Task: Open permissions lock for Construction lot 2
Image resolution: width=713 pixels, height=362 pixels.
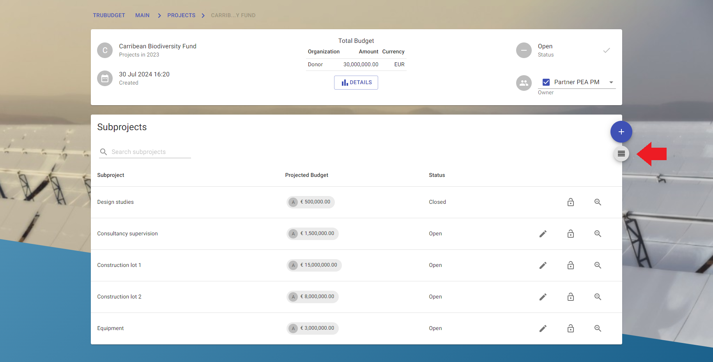Action: click(x=570, y=297)
